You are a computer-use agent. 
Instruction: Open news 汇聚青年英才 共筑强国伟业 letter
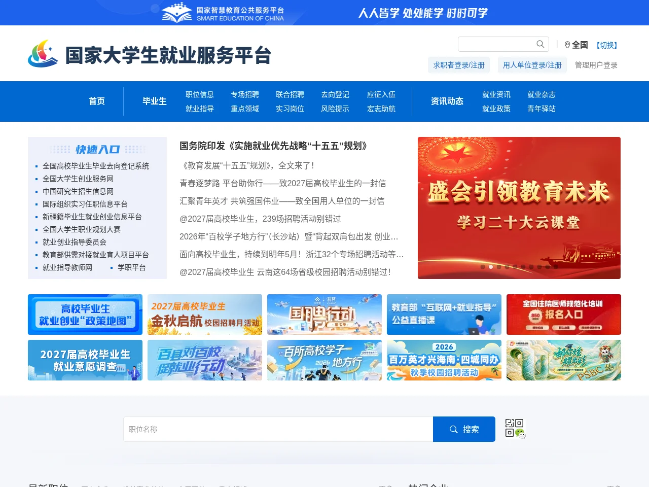(282, 201)
